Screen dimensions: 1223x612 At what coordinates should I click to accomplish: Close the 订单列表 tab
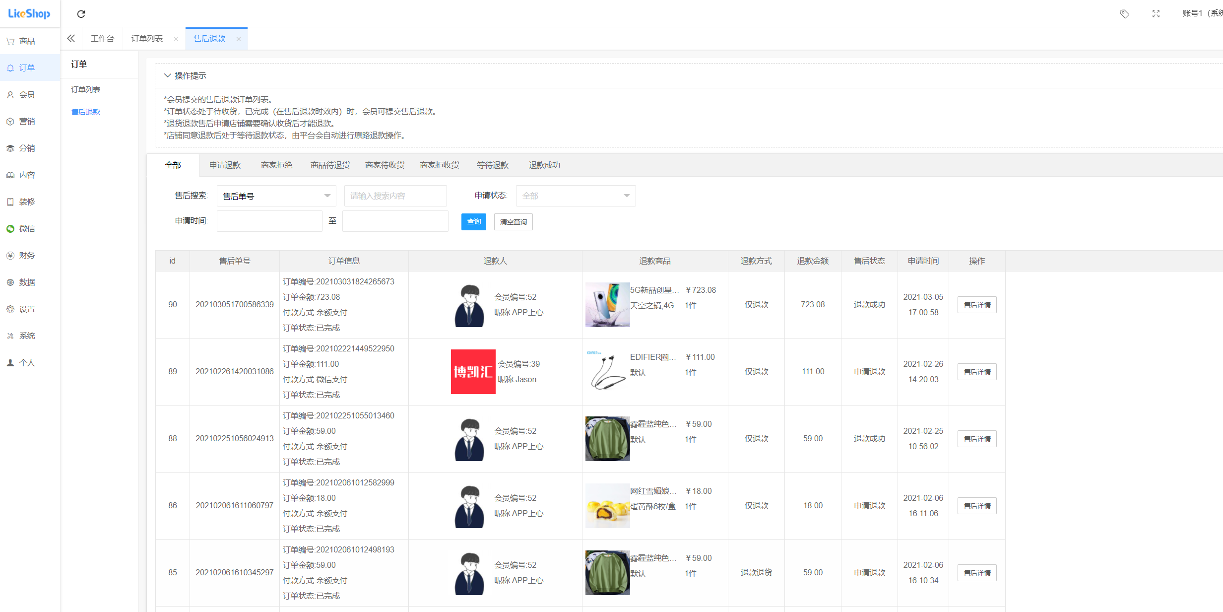pyautogui.click(x=176, y=39)
